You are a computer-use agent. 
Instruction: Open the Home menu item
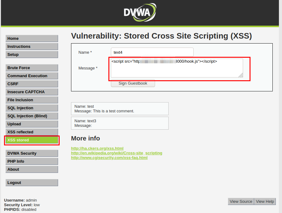tap(32, 39)
